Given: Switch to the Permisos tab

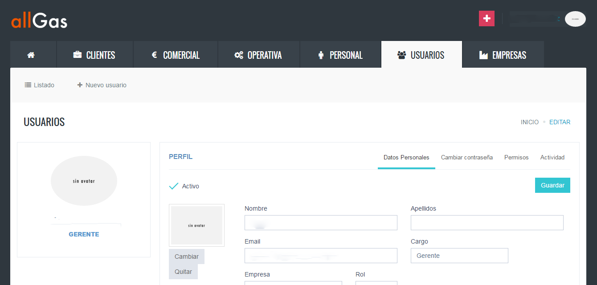Looking at the screenshot, I should [x=516, y=157].
